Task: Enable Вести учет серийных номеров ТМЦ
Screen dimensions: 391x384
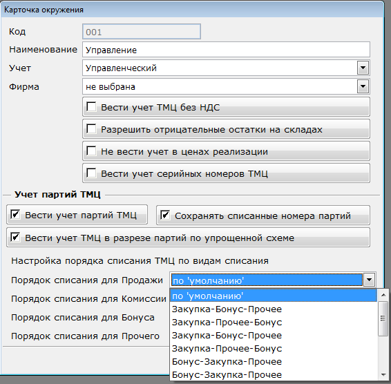Action: pyautogui.click(x=91, y=173)
